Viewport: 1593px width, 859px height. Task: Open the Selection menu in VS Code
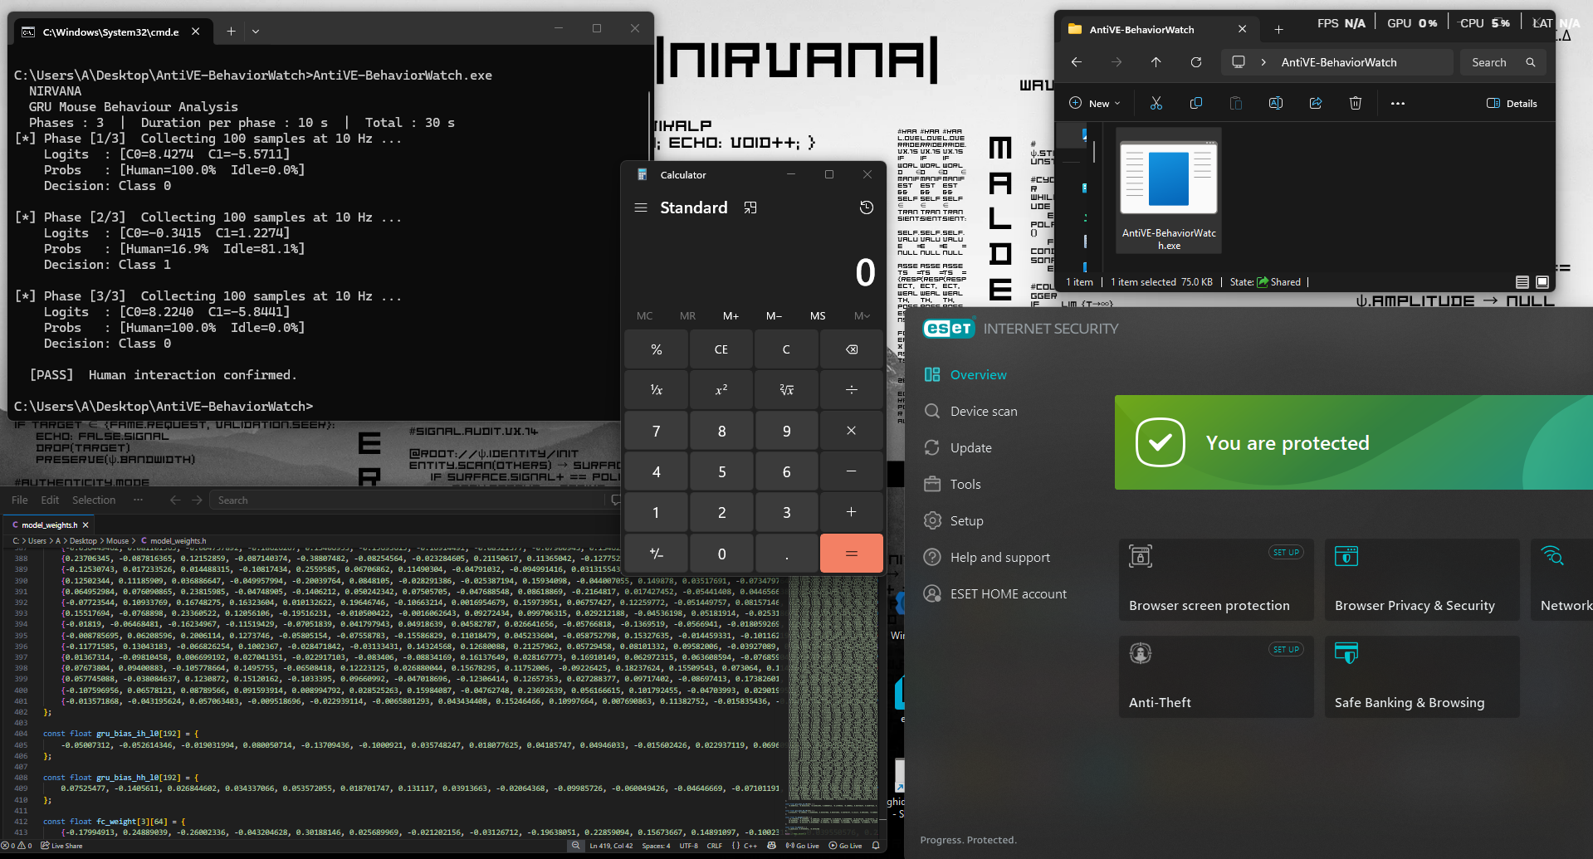[x=94, y=500]
